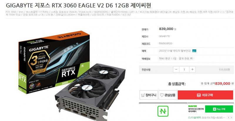
Task: Click the heart icon for 관심상품
Action: click(162, 95)
